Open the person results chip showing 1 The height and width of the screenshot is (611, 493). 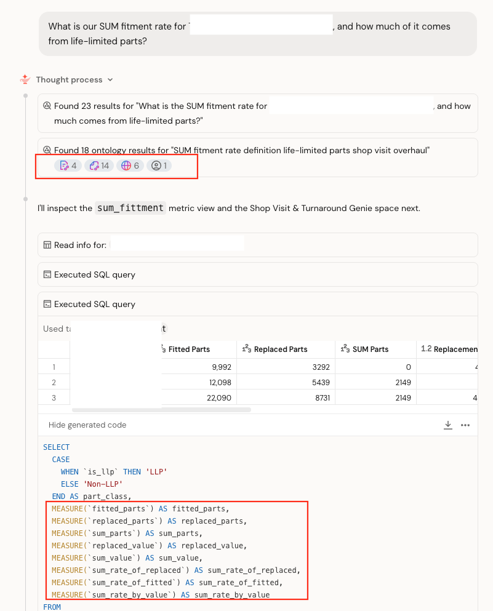point(159,166)
